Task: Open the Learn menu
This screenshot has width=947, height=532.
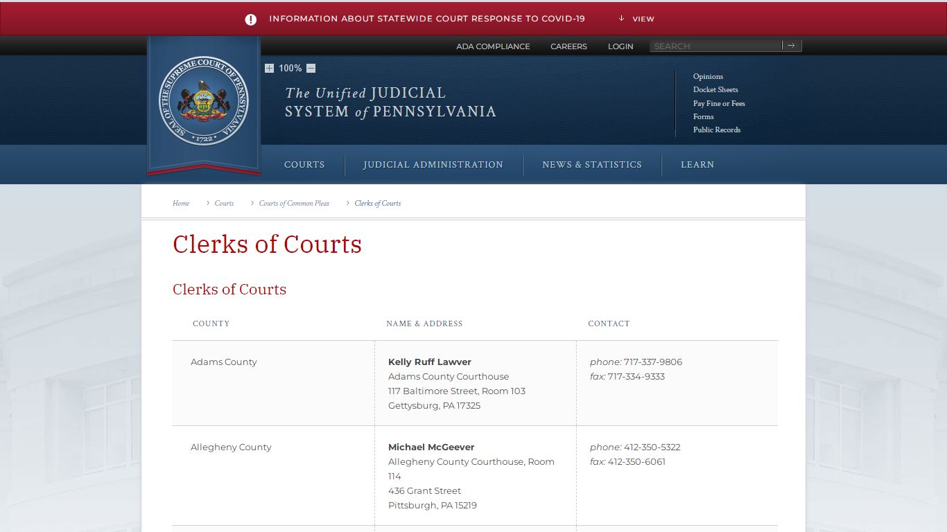Action: (697, 165)
